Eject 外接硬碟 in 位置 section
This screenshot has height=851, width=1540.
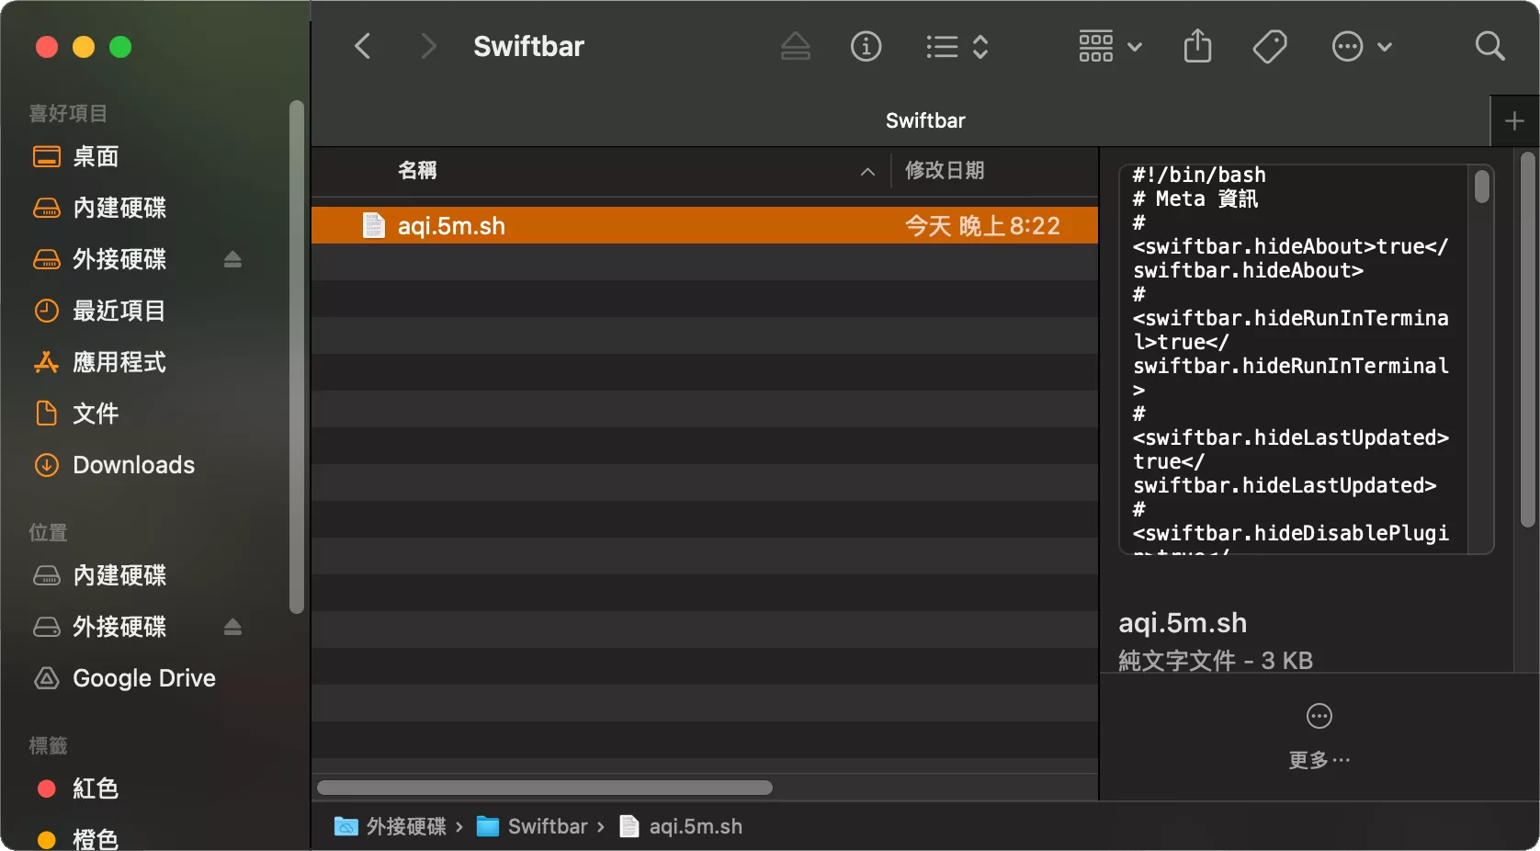coord(232,627)
